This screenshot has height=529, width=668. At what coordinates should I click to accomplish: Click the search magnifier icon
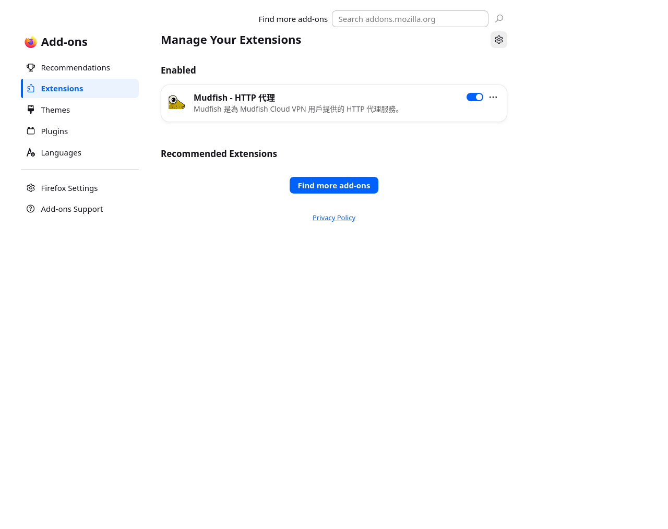click(x=499, y=19)
